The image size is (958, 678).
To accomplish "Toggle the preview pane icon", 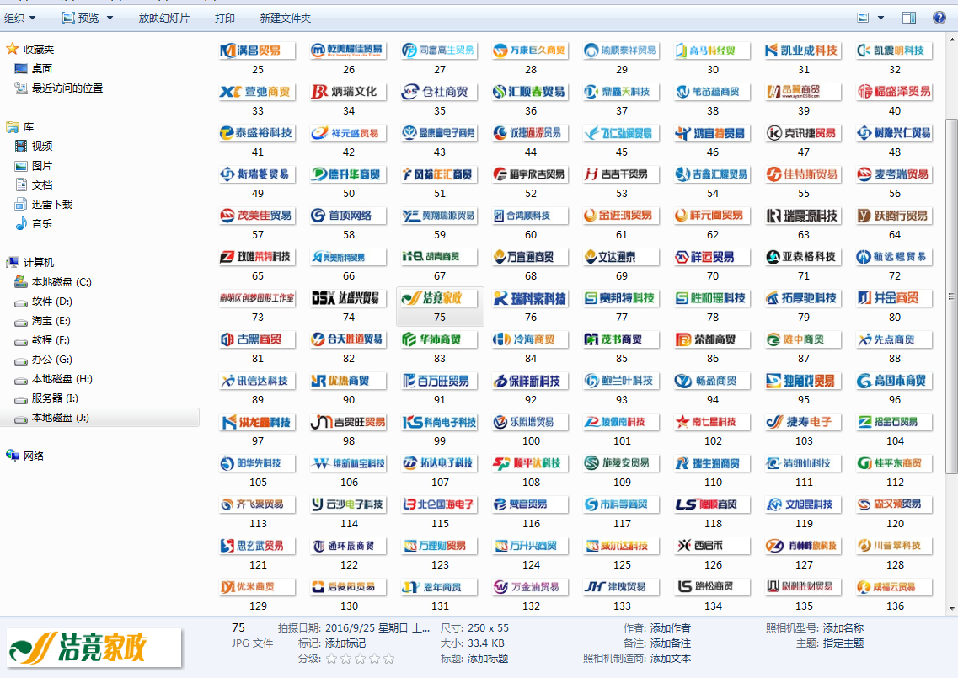I will click(909, 18).
